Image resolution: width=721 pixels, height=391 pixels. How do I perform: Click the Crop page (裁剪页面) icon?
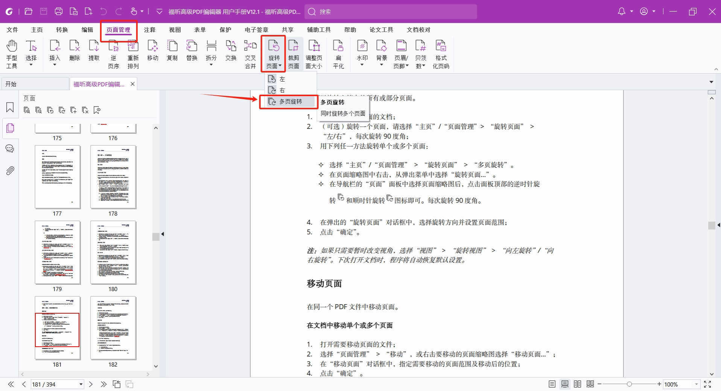294,54
